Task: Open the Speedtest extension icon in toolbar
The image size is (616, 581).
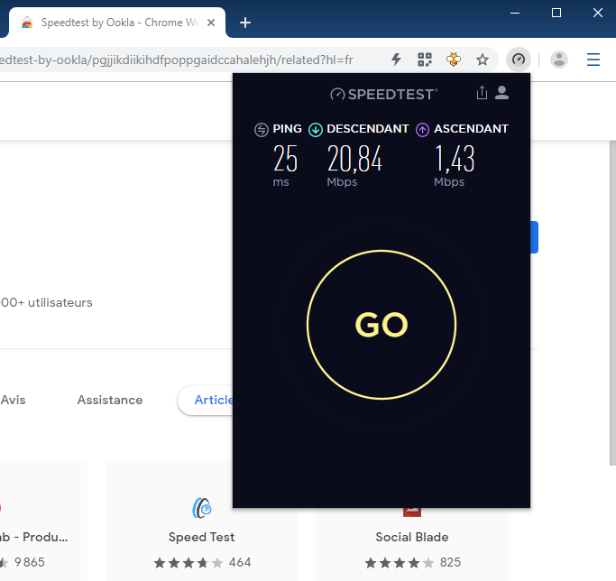Action: tap(519, 60)
